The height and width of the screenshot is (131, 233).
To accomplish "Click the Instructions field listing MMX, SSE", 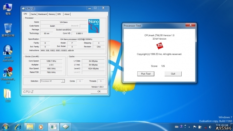I will pyautogui.click(x=72, y=51).
